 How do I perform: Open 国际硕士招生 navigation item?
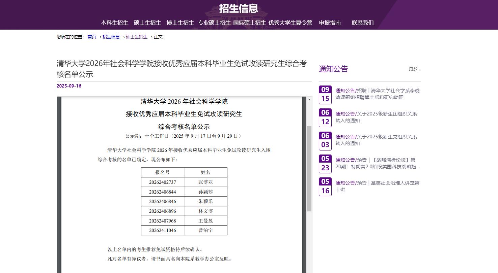tap(249, 23)
